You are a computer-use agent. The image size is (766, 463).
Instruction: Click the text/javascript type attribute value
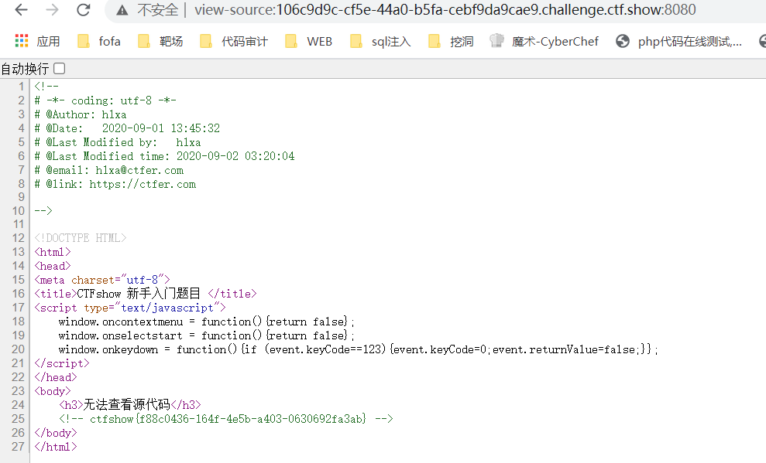(167, 308)
